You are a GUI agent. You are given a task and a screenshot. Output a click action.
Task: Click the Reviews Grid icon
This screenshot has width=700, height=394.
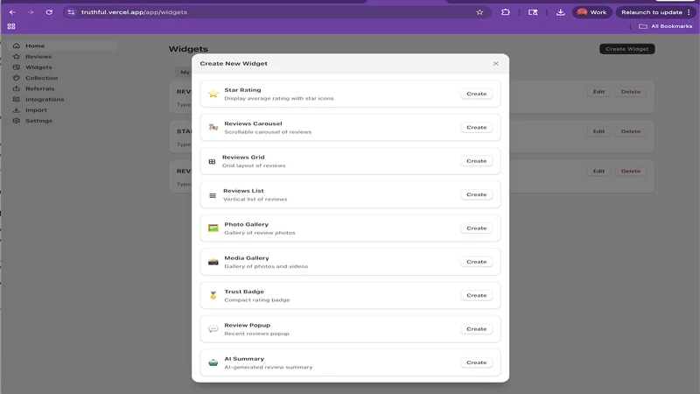(x=212, y=161)
